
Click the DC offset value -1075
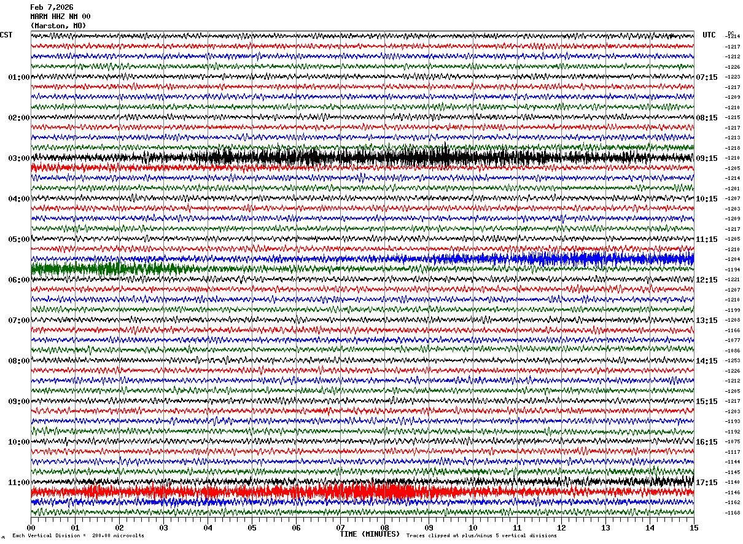[733, 442]
